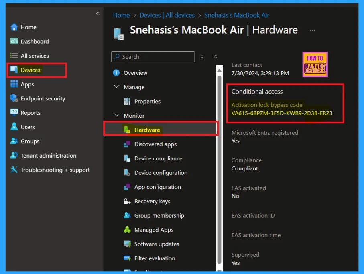Click the resource menu scrollbar thumb
The width and height of the screenshot is (364, 274).
coord(219,169)
